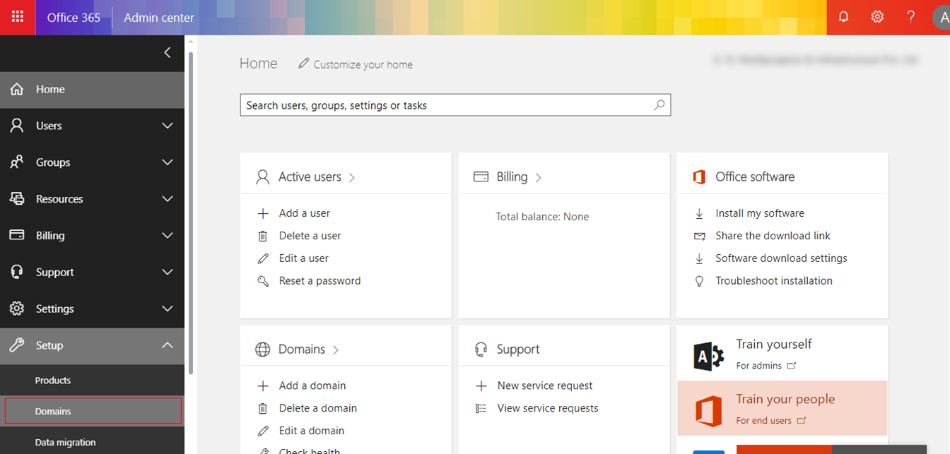Go to Home in the sidebar
950x454 pixels.
click(x=92, y=89)
